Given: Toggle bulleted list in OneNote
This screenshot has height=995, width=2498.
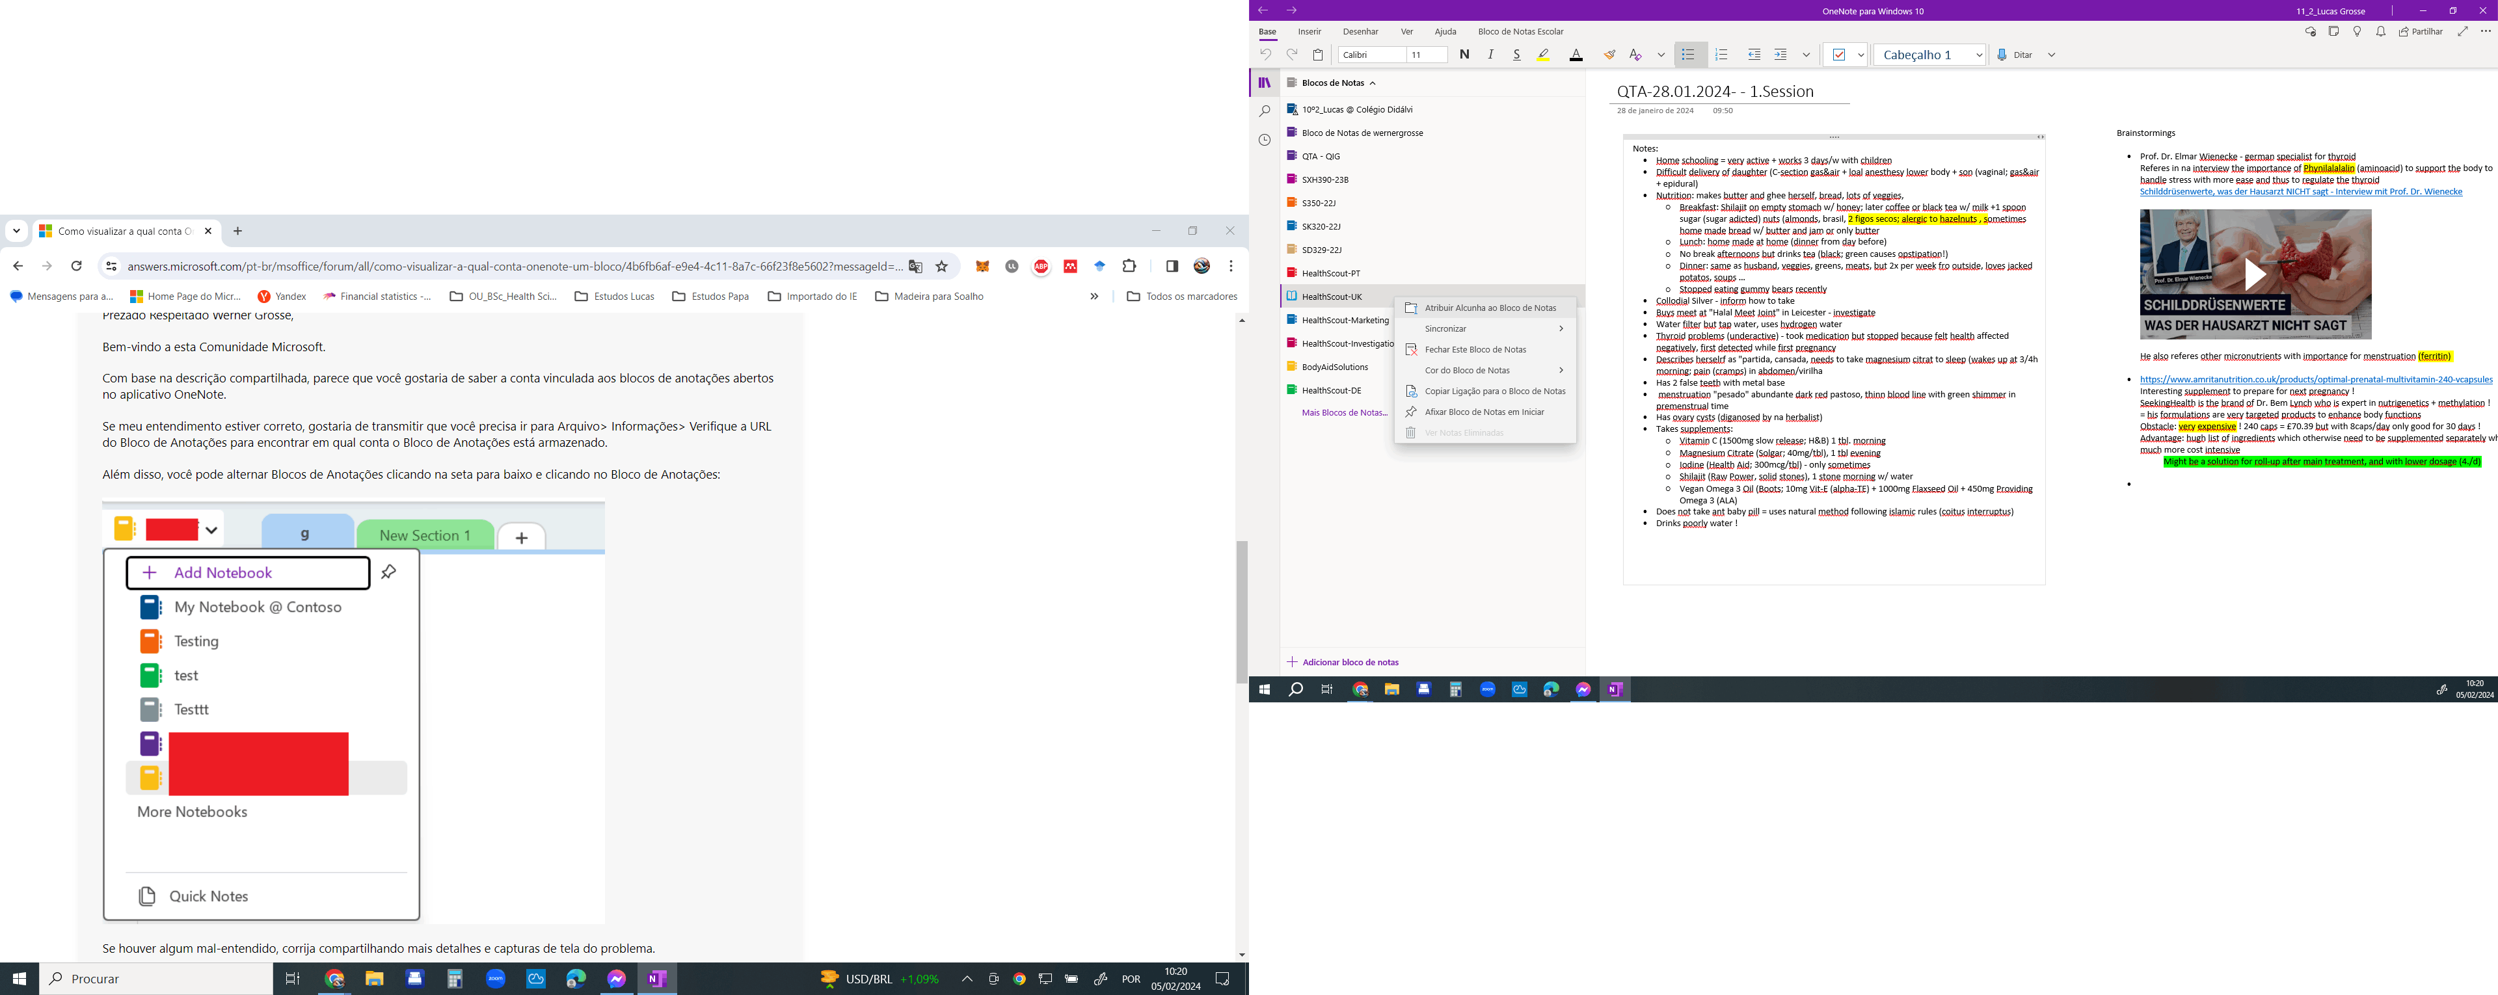Looking at the screenshot, I should [1688, 55].
